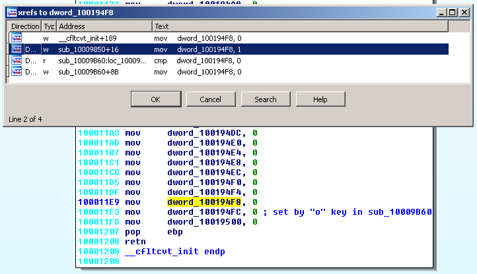Screen dimensions: 477x274
Task: Sort xrefs by the Address column header
Action: tap(104, 26)
